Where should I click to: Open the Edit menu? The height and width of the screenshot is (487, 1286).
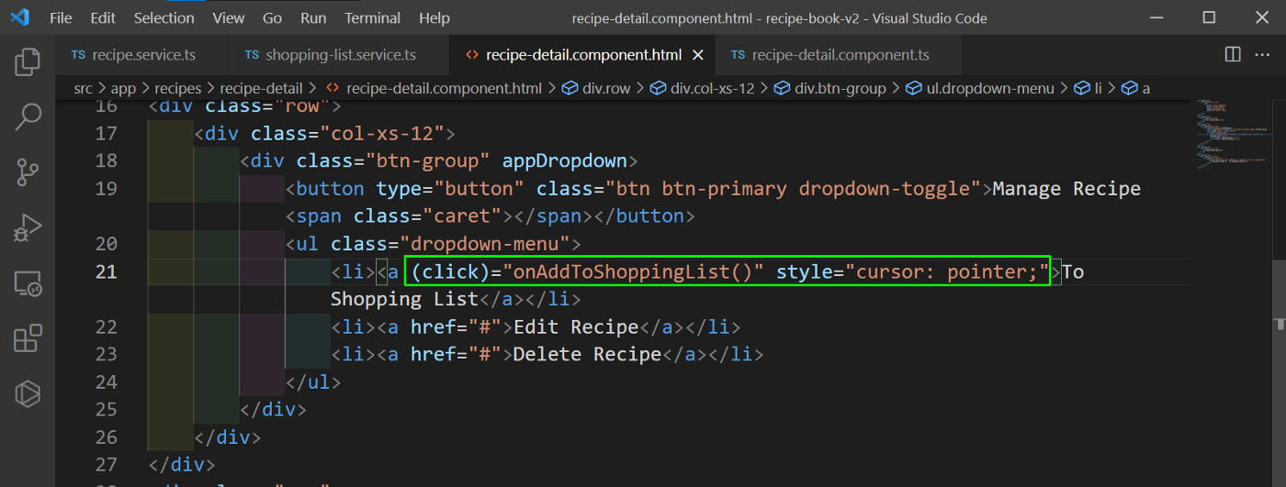point(103,17)
